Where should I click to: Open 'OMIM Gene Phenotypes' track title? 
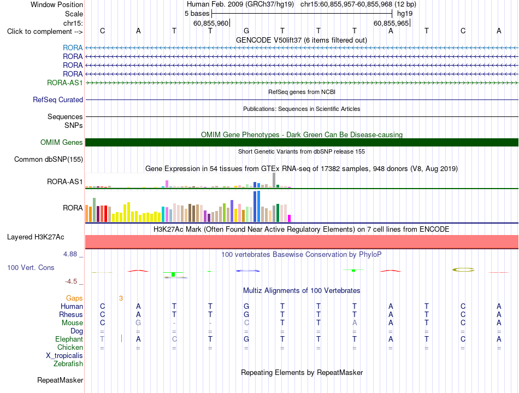(x=302, y=135)
